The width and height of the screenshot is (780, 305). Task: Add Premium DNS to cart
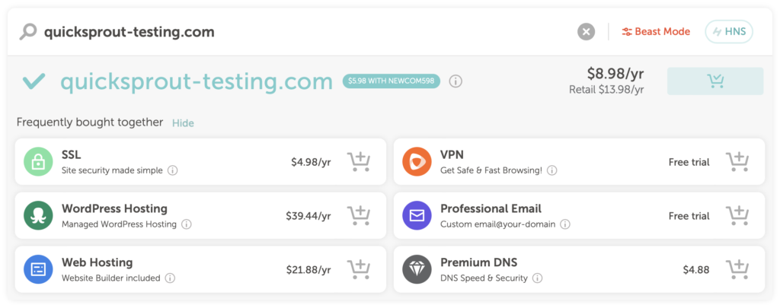(737, 270)
